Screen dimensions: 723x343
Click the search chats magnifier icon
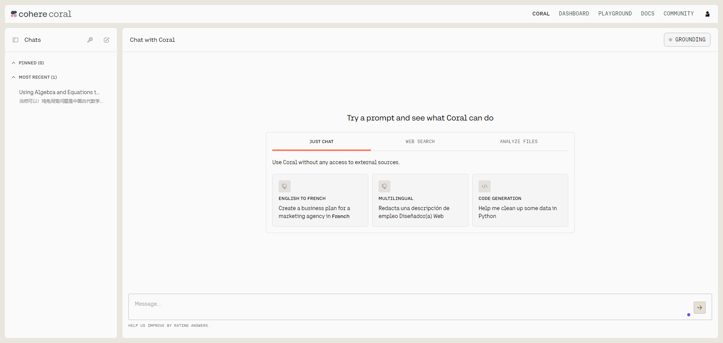(x=90, y=40)
